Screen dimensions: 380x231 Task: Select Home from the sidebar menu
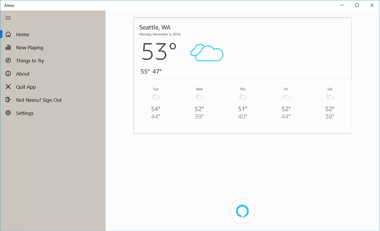tap(22, 34)
